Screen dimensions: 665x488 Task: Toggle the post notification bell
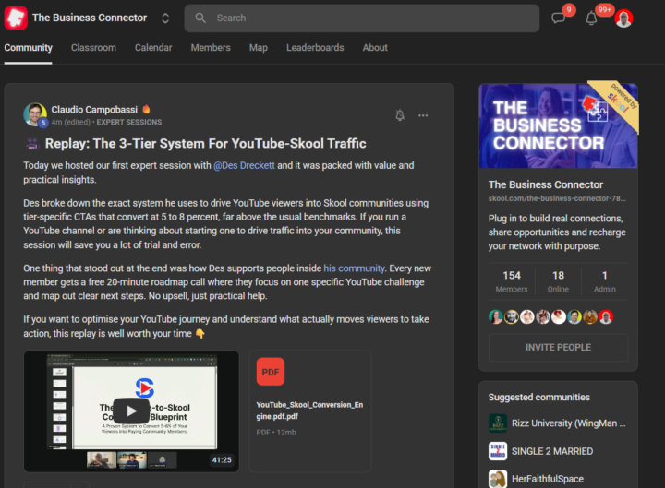click(x=400, y=115)
